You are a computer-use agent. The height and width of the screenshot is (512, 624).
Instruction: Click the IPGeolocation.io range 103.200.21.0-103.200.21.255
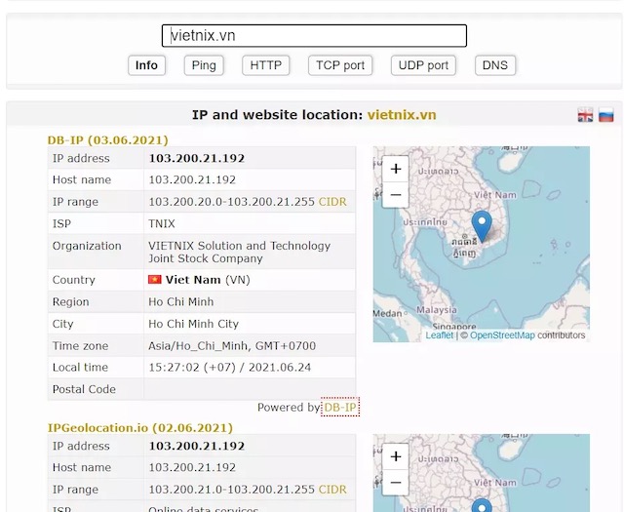(x=232, y=490)
